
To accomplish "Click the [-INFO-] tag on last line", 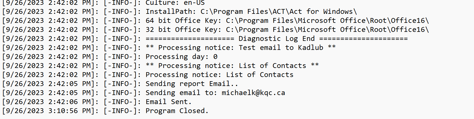I will [x=122, y=111].
